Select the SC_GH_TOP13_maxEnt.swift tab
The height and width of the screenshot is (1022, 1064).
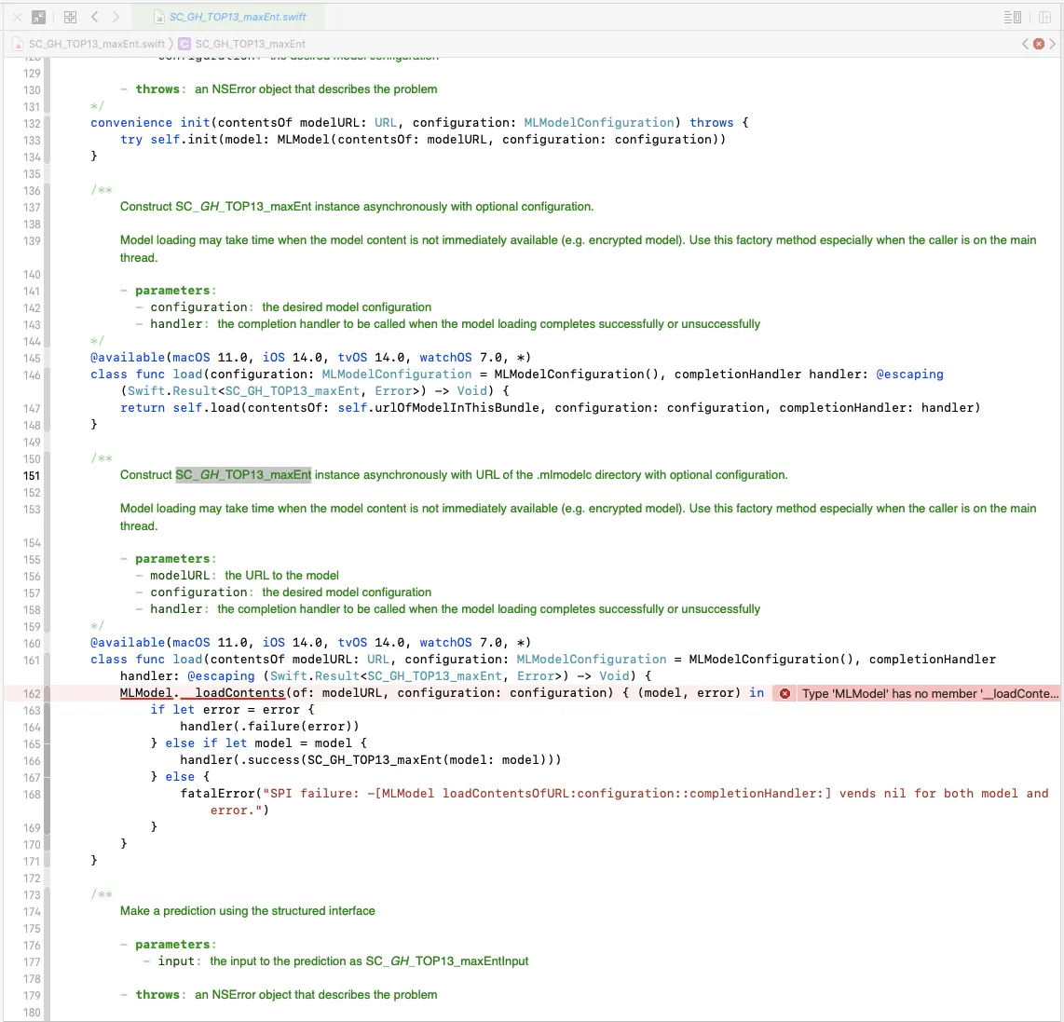click(229, 17)
